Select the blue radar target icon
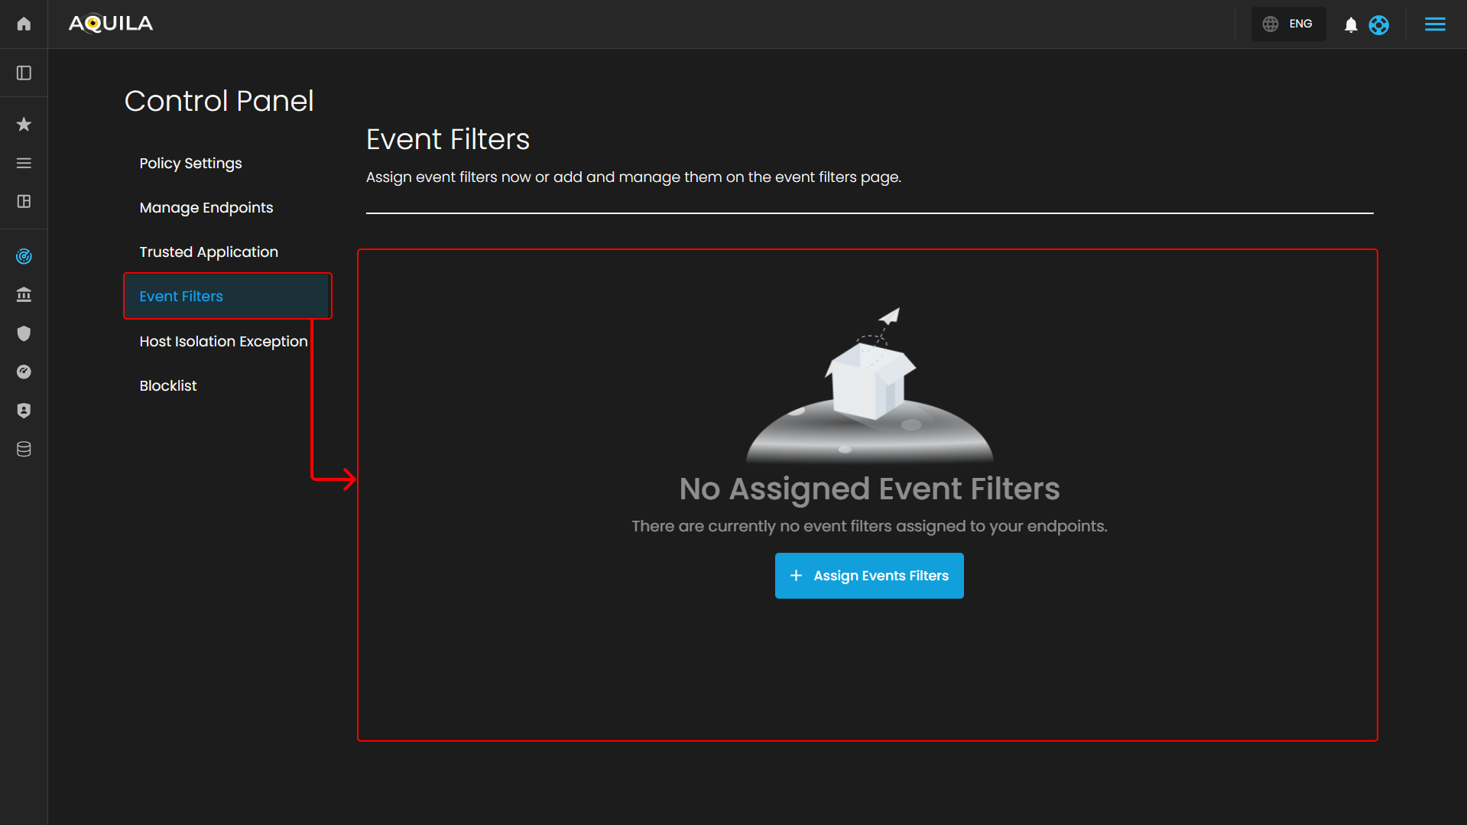Image resolution: width=1467 pixels, height=825 pixels. pyautogui.click(x=24, y=256)
